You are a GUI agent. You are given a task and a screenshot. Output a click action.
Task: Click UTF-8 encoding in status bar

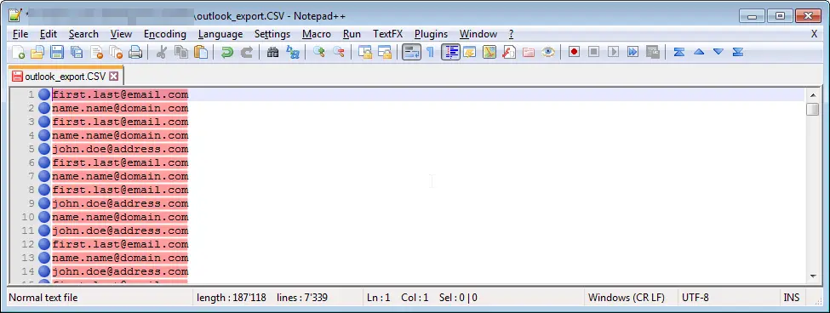click(695, 298)
